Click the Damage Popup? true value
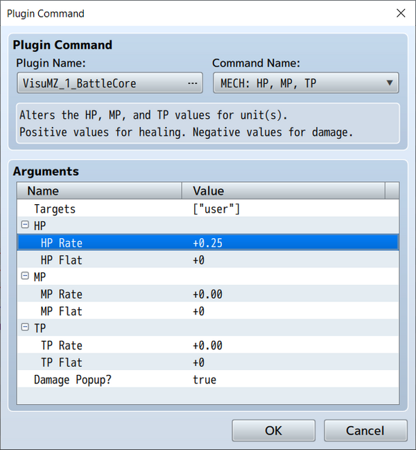Image resolution: width=416 pixels, height=450 pixels. [205, 379]
